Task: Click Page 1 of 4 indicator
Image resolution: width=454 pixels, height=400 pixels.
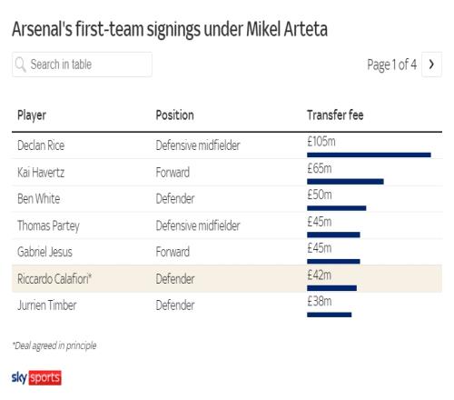Action: (392, 65)
